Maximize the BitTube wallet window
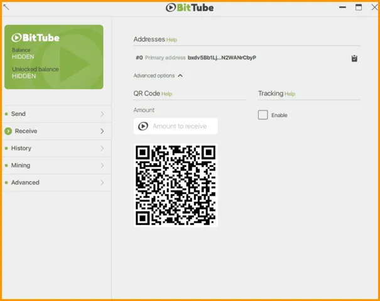Image resolution: width=380 pixels, height=301 pixels. (359, 8)
